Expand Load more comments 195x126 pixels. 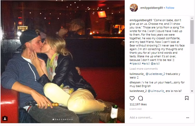coord(144,69)
